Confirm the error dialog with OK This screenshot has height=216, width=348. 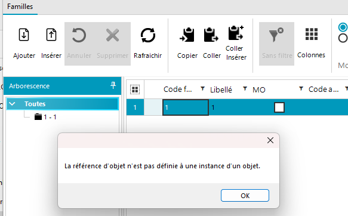(x=245, y=195)
